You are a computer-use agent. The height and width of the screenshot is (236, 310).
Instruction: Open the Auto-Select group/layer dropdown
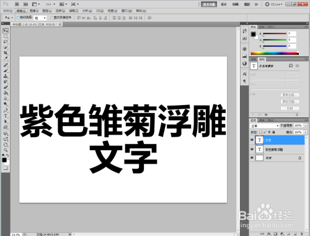40,18
